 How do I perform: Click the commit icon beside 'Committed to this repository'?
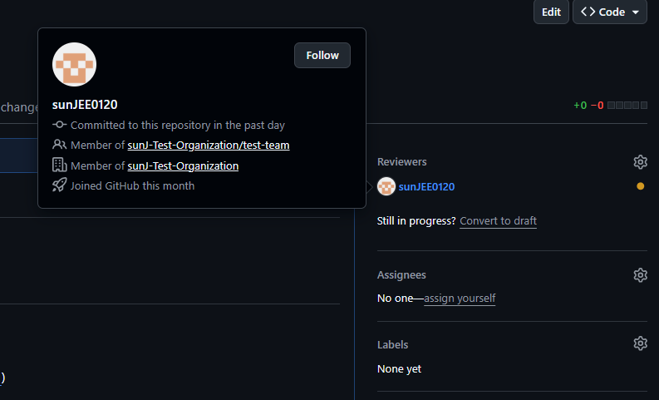tap(59, 125)
